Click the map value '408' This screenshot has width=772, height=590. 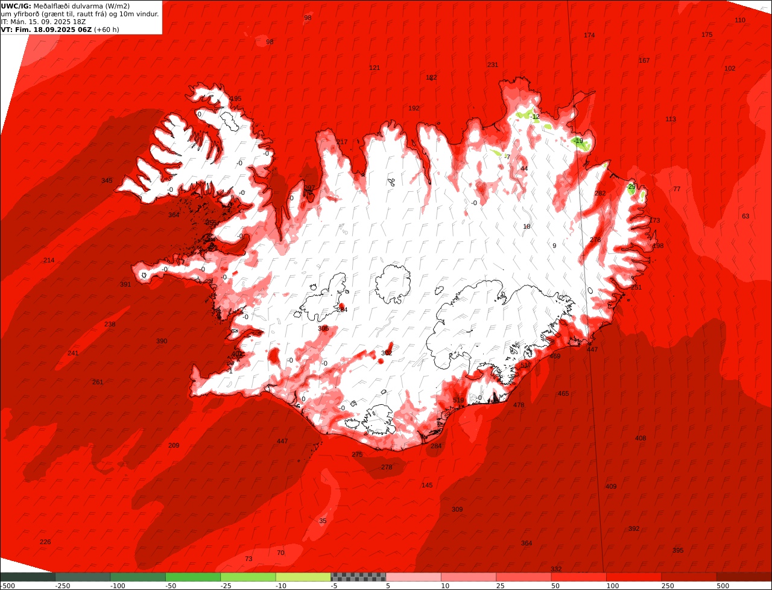point(641,438)
